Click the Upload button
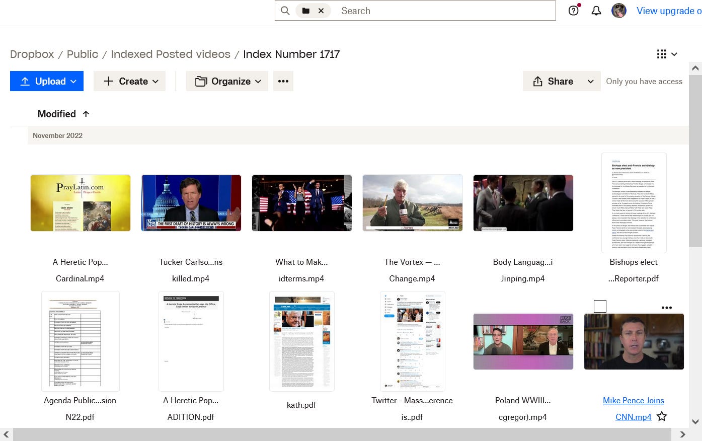 [x=47, y=81]
